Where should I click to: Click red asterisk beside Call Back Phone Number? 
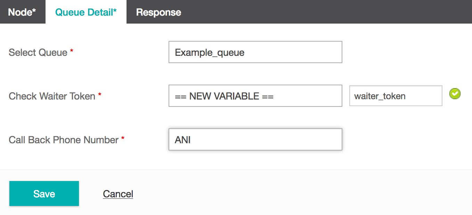tap(123, 138)
